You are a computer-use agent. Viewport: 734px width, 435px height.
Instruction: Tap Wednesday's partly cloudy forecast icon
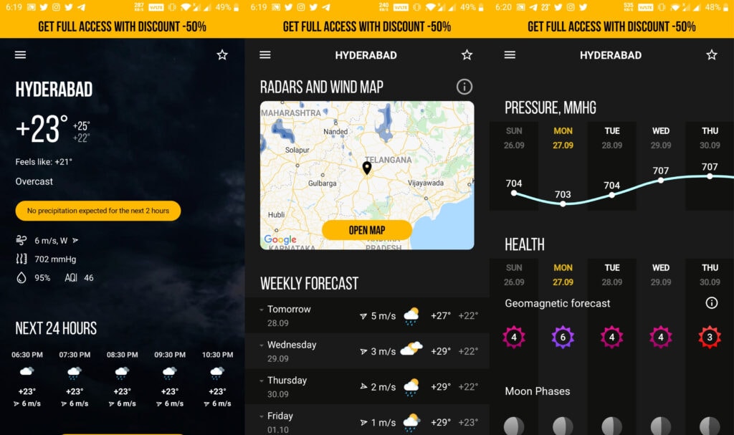coord(411,349)
